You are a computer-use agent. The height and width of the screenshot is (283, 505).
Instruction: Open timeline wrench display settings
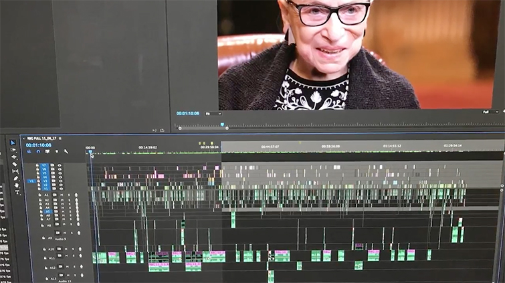coord(66,152)
